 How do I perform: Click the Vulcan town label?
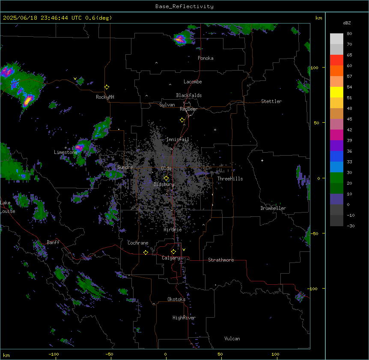(232, 339)
